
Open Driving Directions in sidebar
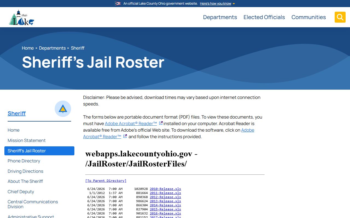point(39,171)
